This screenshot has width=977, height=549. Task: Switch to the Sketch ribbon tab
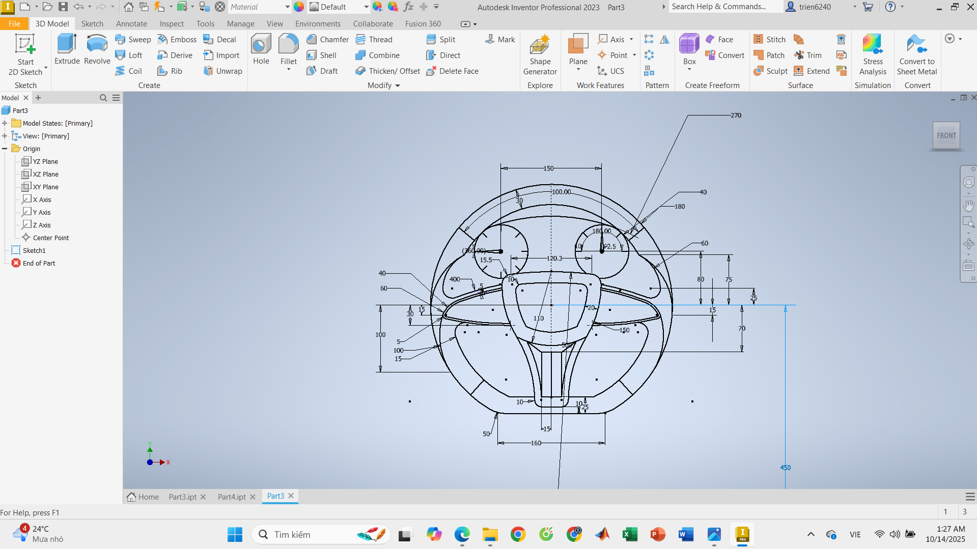pyautogui.click(x=92, y=24)
